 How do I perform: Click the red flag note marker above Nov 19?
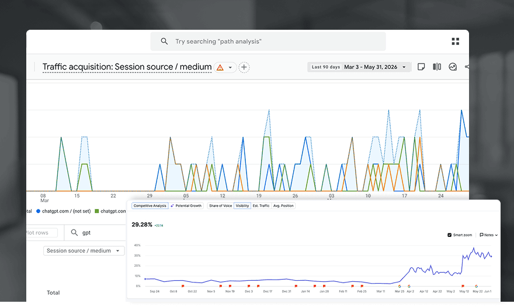(x=230, y=286)
